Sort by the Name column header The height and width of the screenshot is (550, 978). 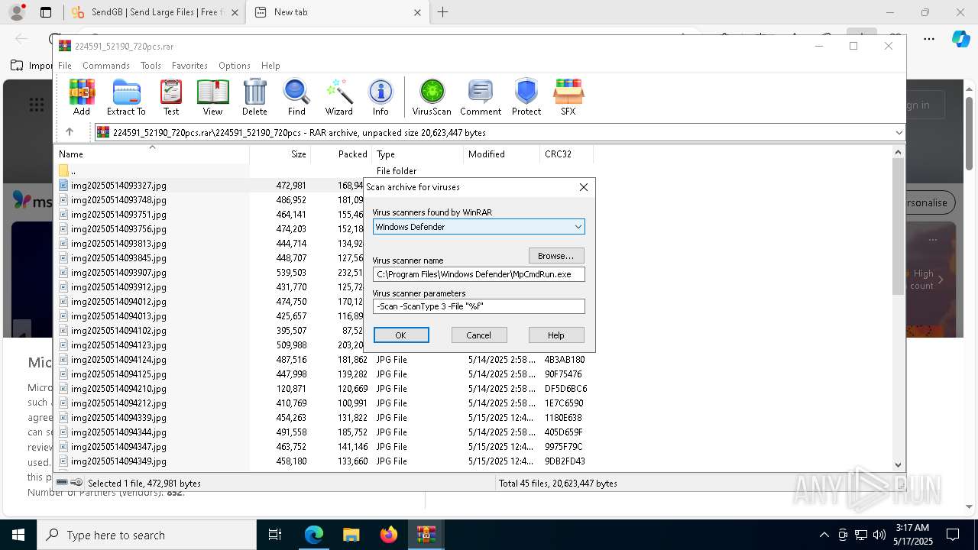[153, 154]
